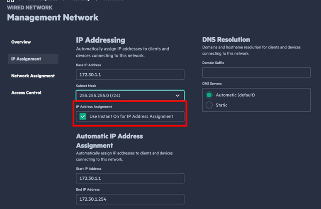
Task: Click the DNS Resolution heading
Action: coord(226,40)
